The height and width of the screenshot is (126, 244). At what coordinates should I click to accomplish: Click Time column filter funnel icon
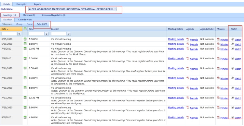[47, 34]
